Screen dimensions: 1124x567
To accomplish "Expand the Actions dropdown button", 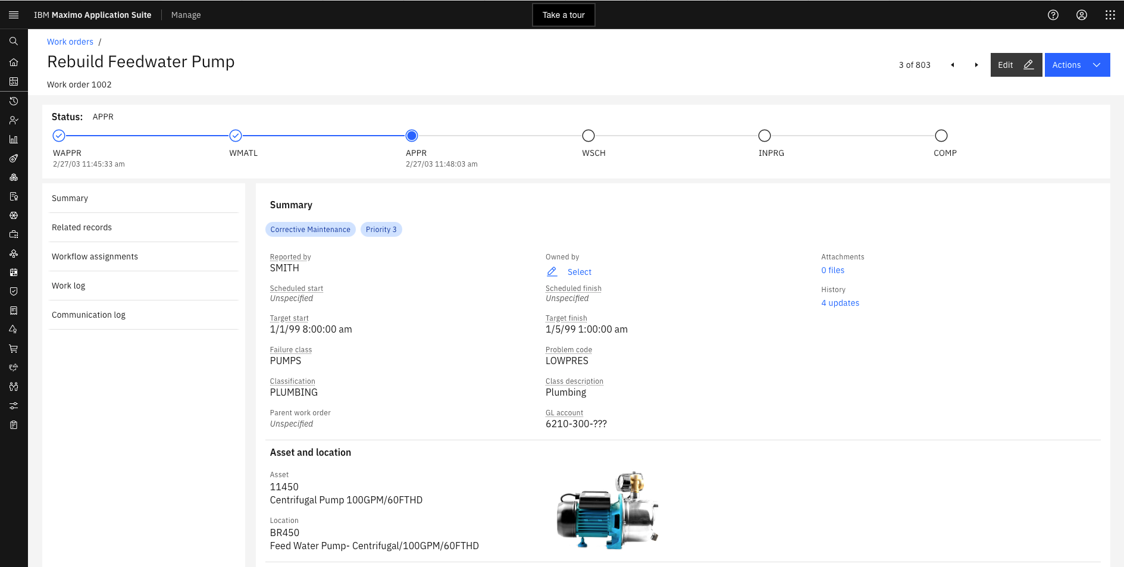I will [x=1077, y=65].
